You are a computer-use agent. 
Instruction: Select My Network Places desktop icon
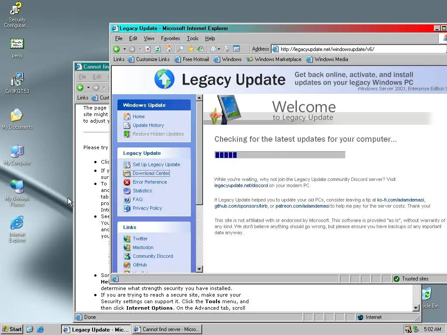point(17,193)
